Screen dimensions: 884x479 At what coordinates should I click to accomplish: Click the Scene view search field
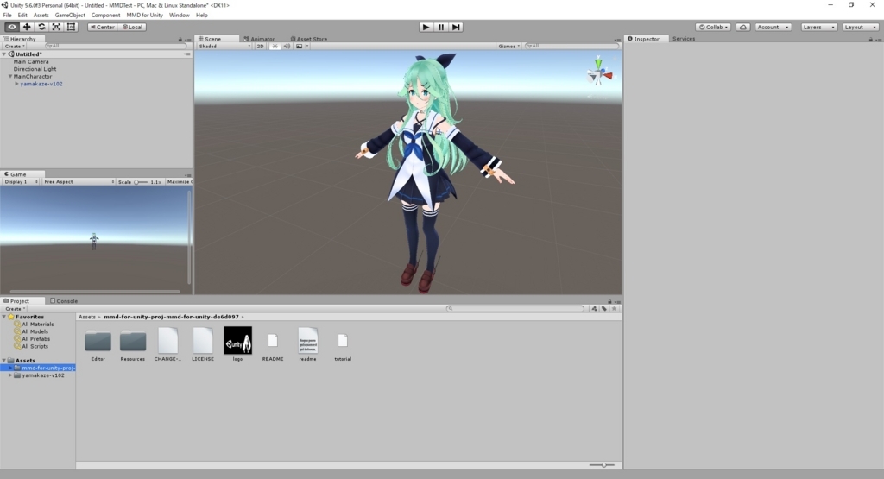(571, 47)
